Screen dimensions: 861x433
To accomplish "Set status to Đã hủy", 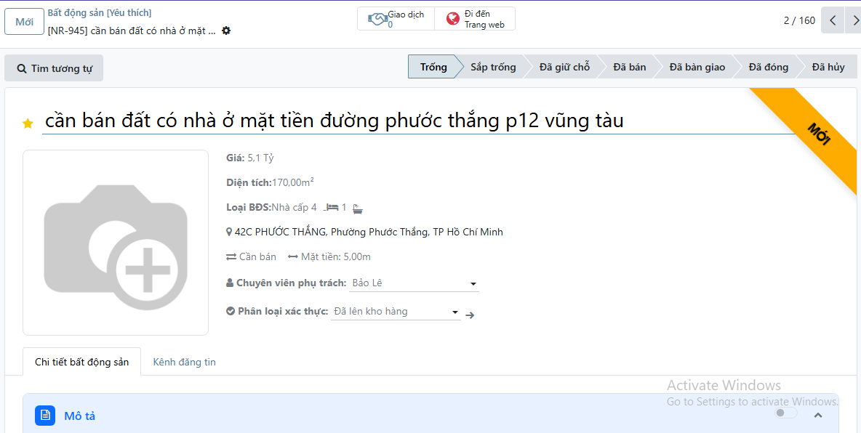I will 828,67.
